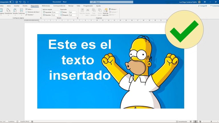Enable Concentración focus mode
Image resolution: width=219 pixels, height=123 pixels.
(181, 122)
